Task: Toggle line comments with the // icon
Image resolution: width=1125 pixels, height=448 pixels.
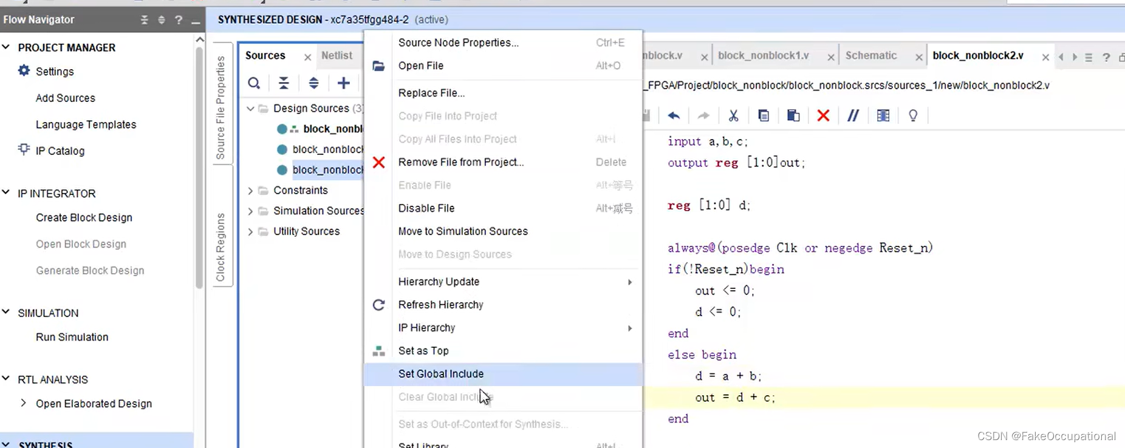Action: point(853,115)
